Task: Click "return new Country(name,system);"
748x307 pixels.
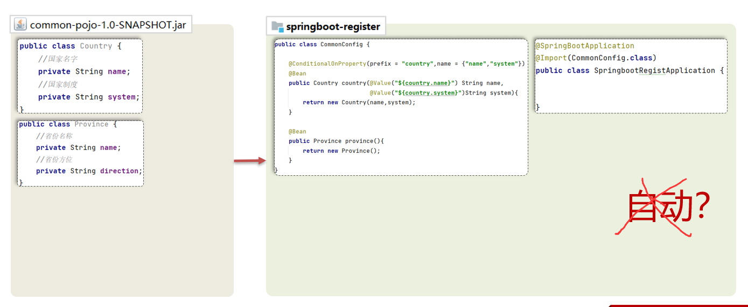Action: [x=359, y=103]
